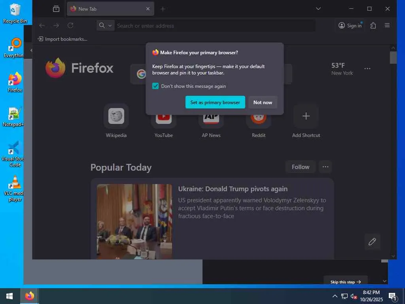The width and height of the screenshot is (405, 304).
Task: Click Set as primary browser button
Action: 215,103
